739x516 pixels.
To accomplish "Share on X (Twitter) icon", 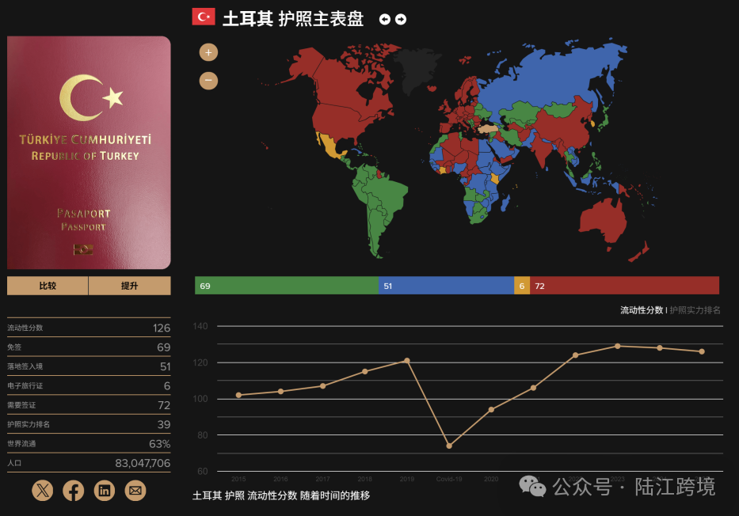I will (43, 491).
